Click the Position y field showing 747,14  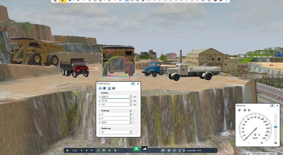[115, 101]
